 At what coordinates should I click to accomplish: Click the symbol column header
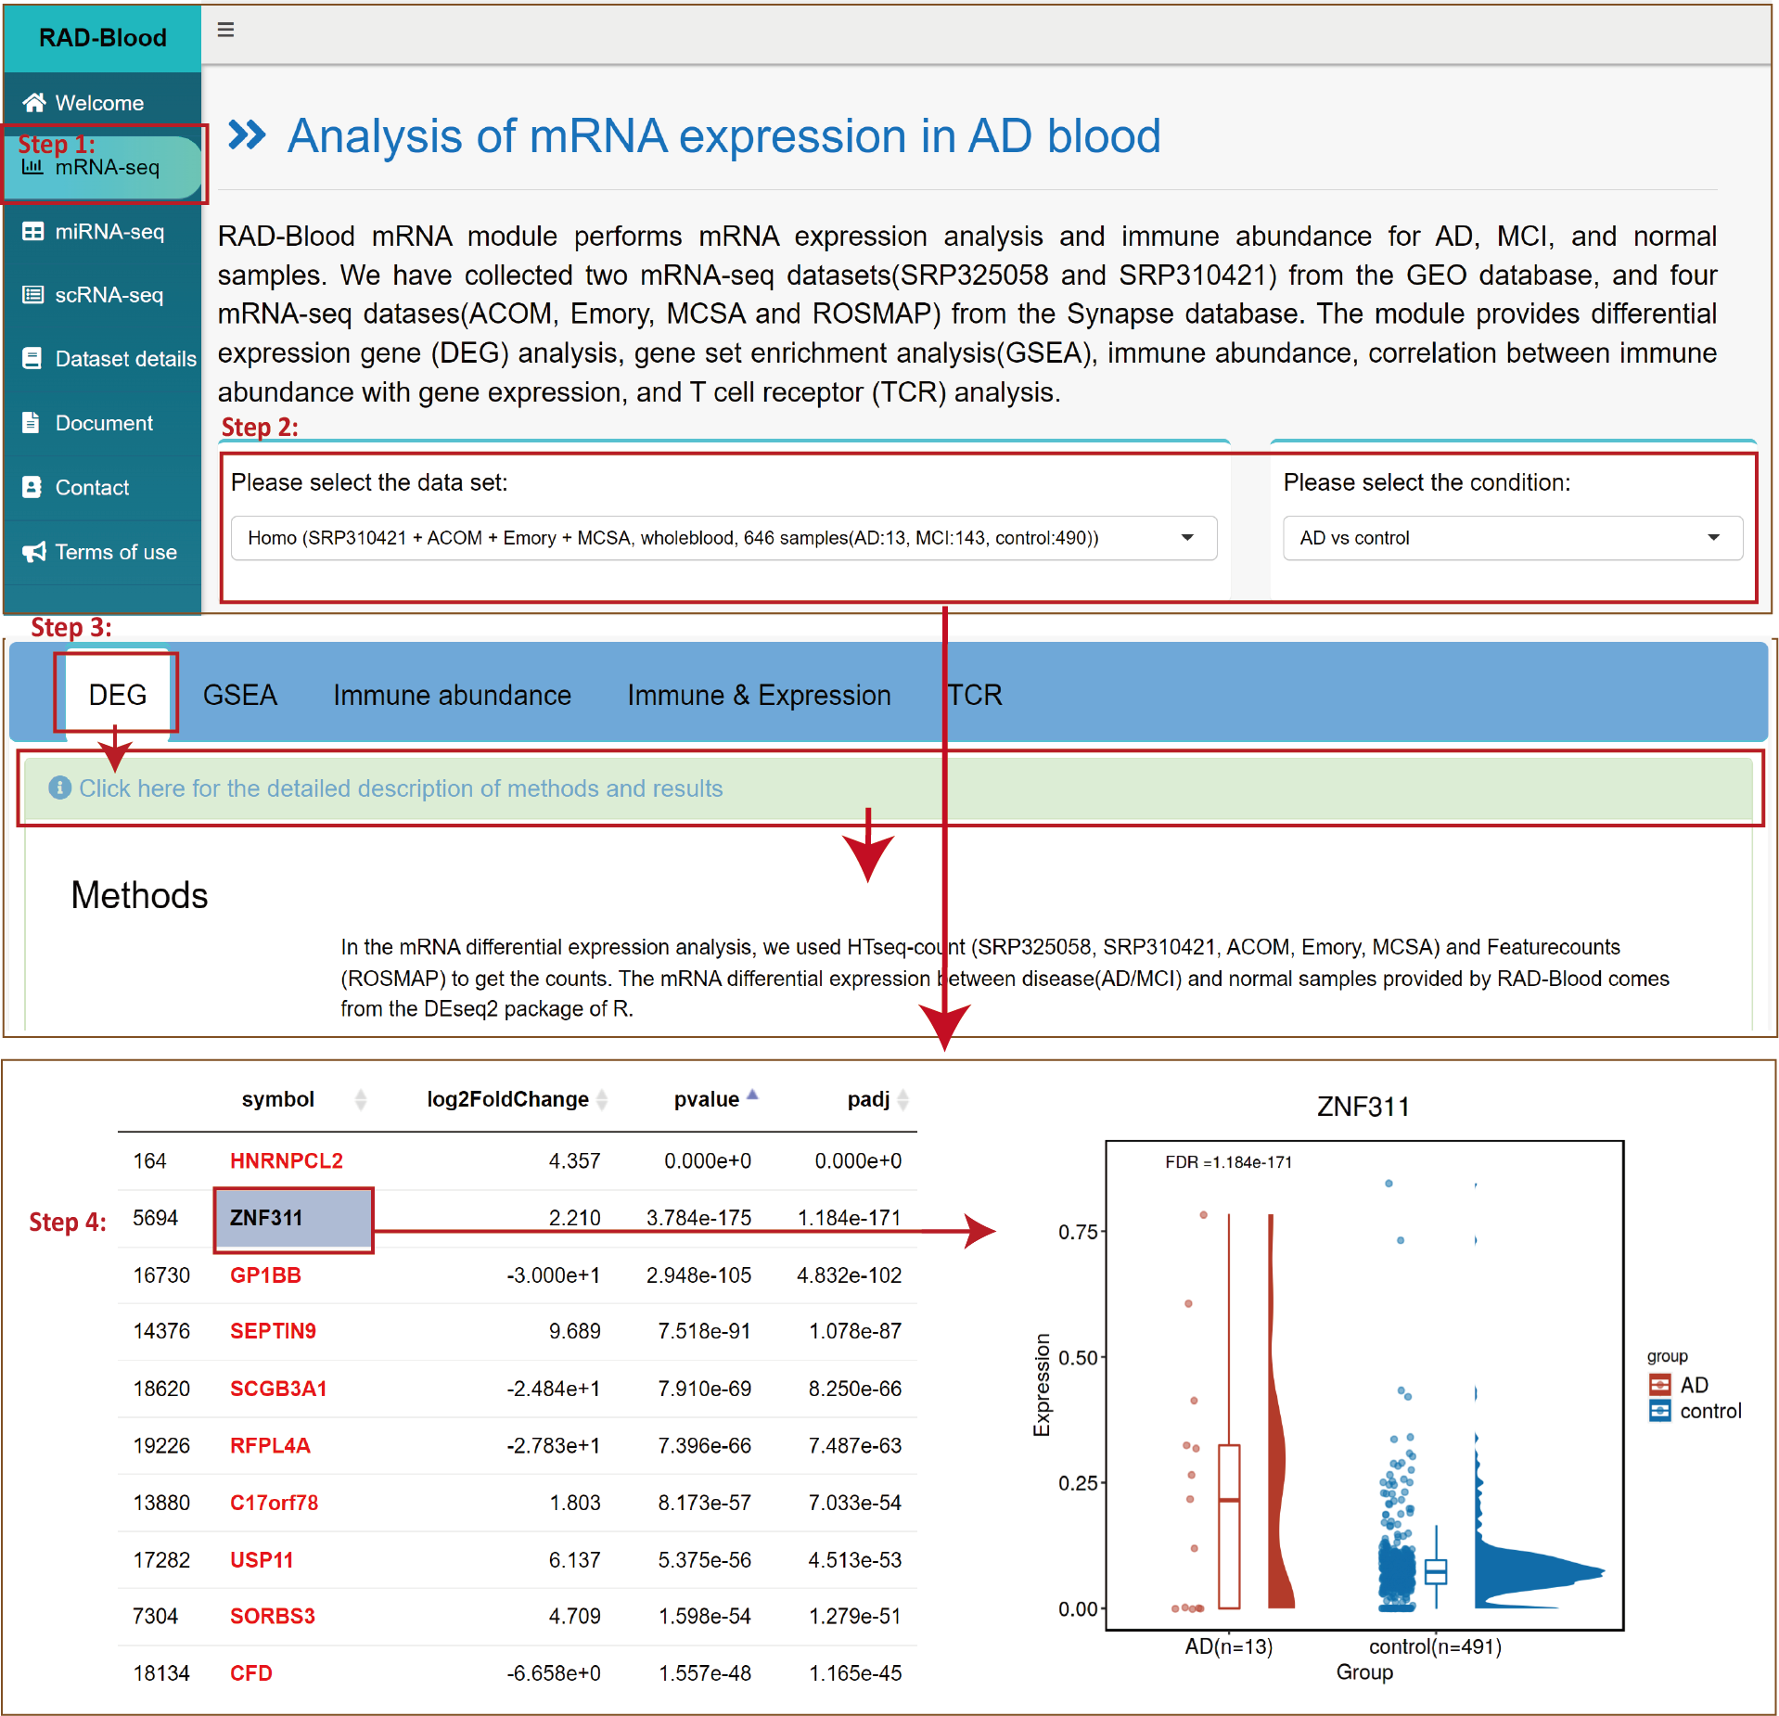(x=277, y=1099)
